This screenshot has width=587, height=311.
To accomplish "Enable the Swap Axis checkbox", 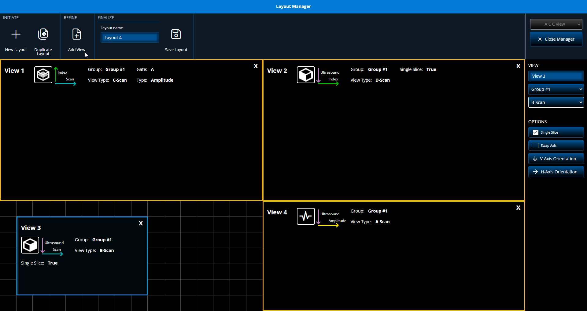I will coord(536,146).
